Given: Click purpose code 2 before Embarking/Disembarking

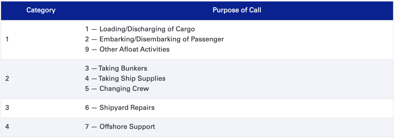Looking at the screenshot, I should tap(87, 39).
